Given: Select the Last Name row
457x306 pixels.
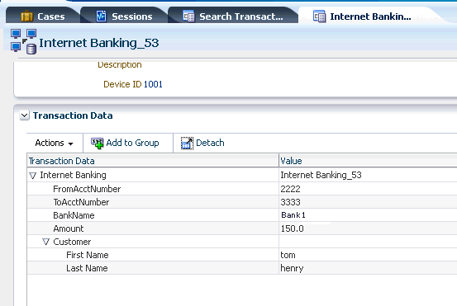Looking at the screenshot, I should point(242,268).
